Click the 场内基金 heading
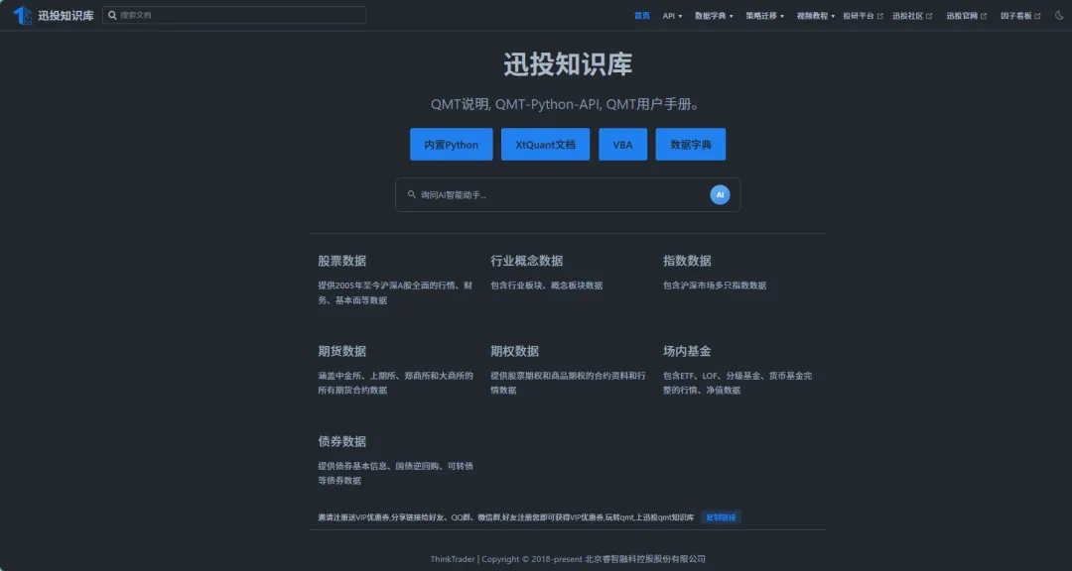Screen dimensions: 1072x571 (687, 351)
